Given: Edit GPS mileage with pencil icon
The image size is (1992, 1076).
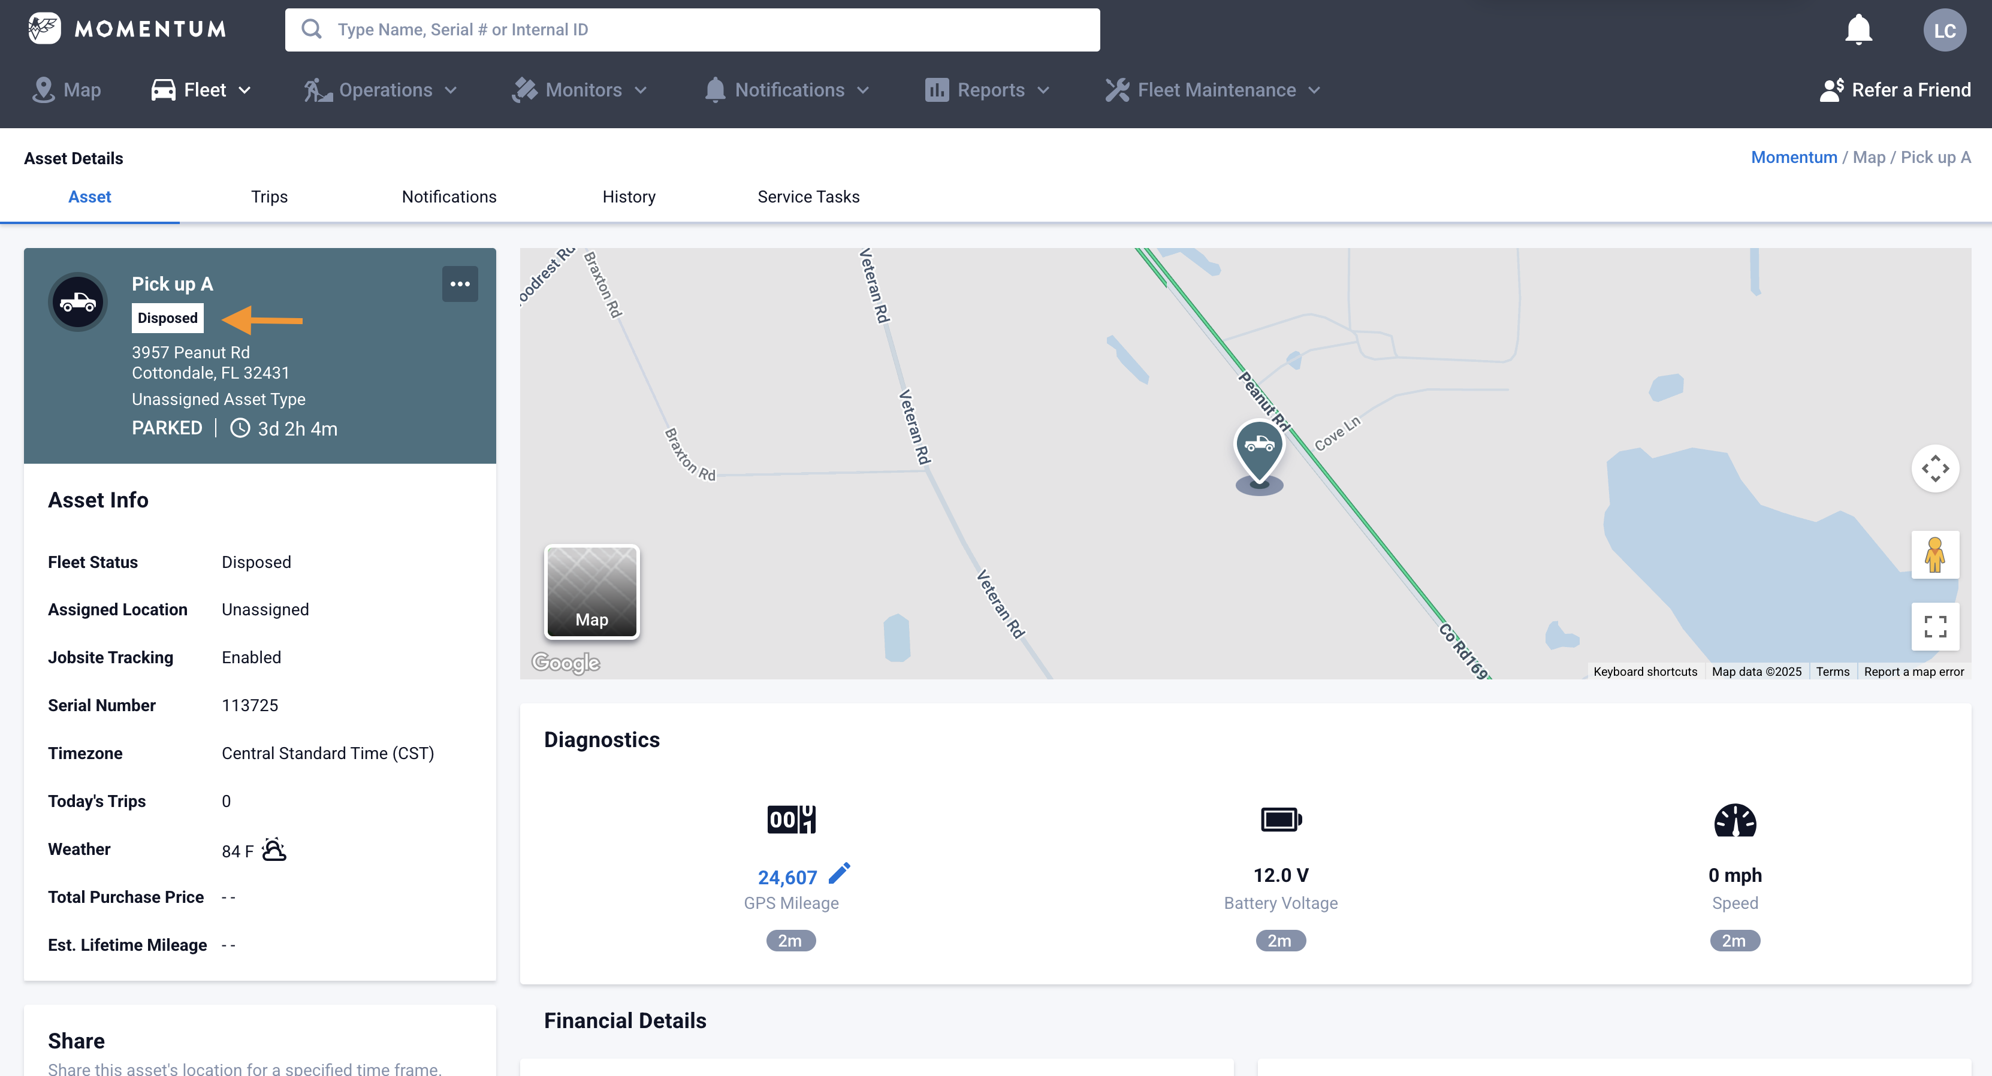Looking at the screenshot, I should click(x=839, y=874).
